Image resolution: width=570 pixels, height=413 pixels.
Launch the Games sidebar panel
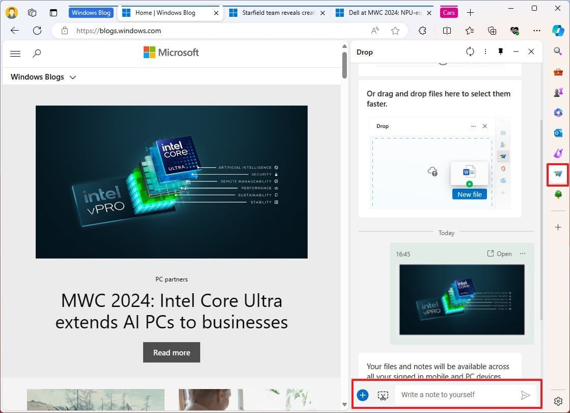[557, 92]
